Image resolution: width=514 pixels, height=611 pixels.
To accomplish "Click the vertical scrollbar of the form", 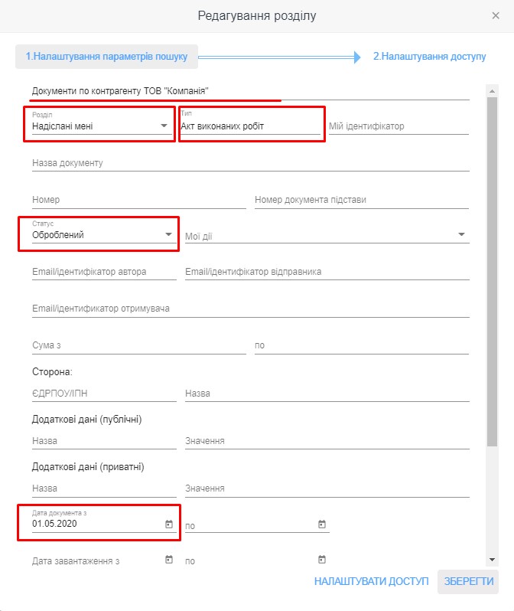I will pyautogui.click(x=493, y=268).
